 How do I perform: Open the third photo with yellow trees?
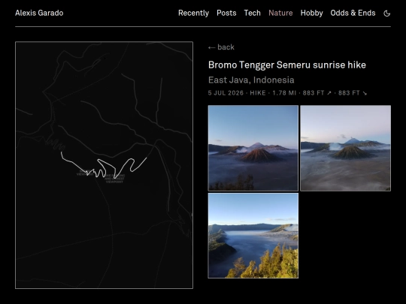click(x=253, y=236)
